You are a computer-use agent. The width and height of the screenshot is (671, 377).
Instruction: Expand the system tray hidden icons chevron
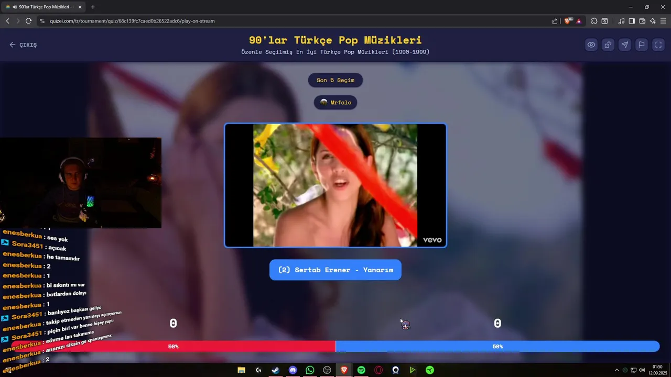(616, 370)
